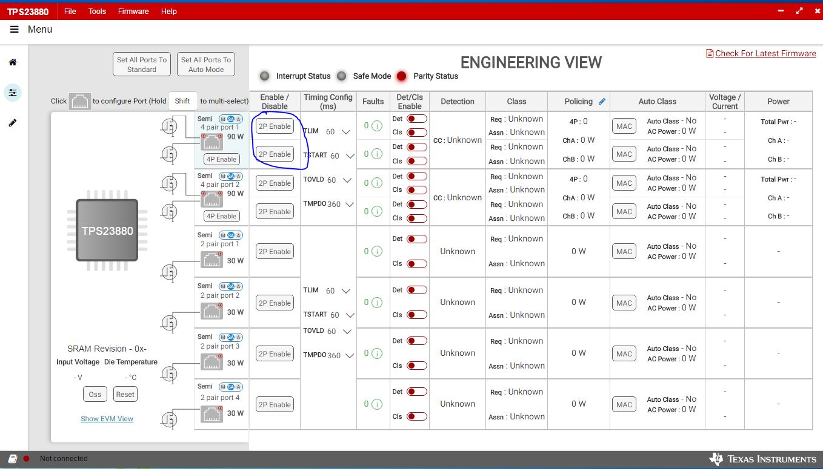Toggle Cls switch for 2 pair port 4

pyautogui.click(x=417, y=416)
